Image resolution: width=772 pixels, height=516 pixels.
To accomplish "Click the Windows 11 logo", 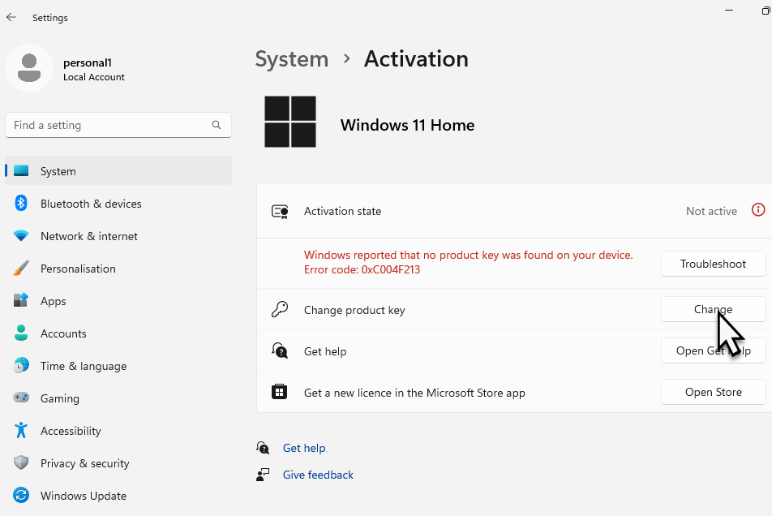I will point(290,122).
